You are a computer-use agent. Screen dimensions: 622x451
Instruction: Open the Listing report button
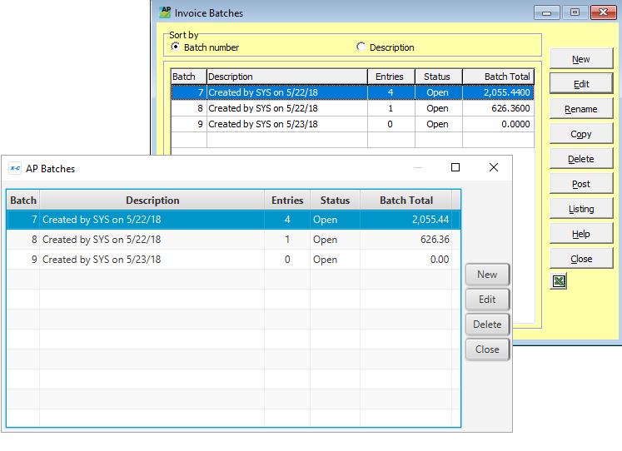point(581,209)
